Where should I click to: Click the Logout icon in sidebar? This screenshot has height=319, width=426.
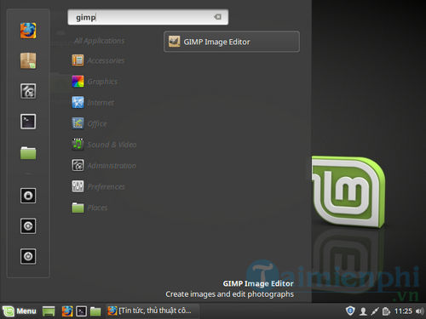[x=28, y=226]
